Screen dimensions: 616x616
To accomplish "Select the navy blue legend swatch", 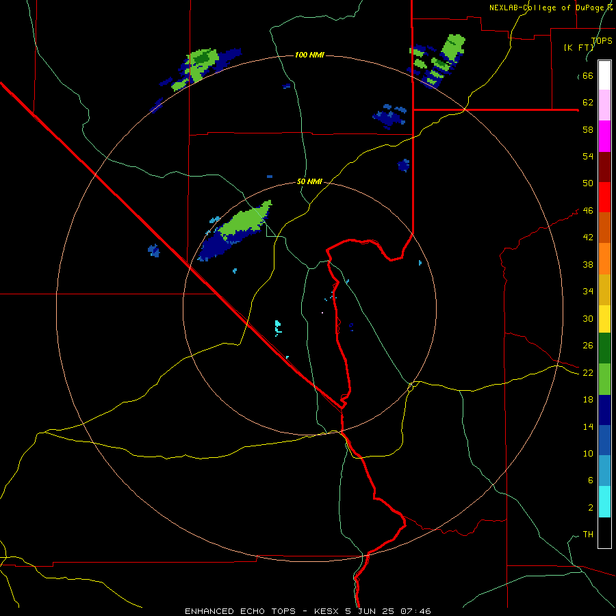I will pos(604,410).
